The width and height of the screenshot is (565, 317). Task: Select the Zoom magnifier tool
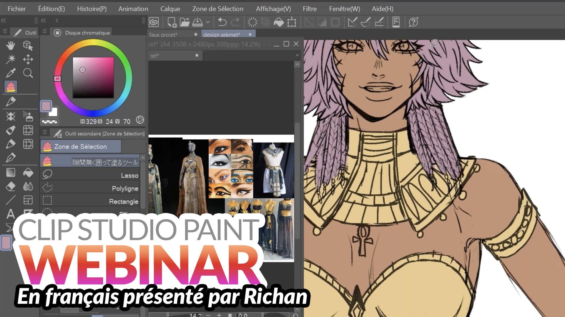pyautogui.click(x=28, y=73)
